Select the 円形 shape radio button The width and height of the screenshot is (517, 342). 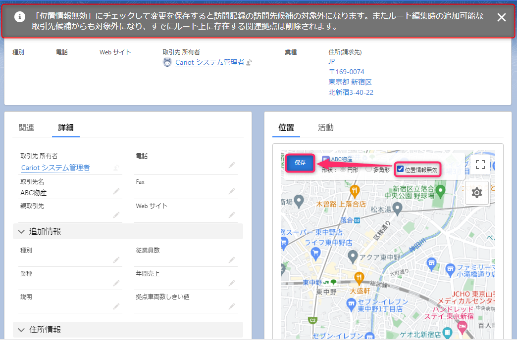tap(343, 169)
